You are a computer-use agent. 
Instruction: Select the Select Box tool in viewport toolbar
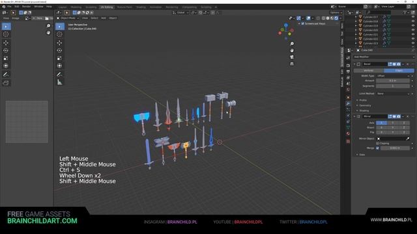coord(60,26)
